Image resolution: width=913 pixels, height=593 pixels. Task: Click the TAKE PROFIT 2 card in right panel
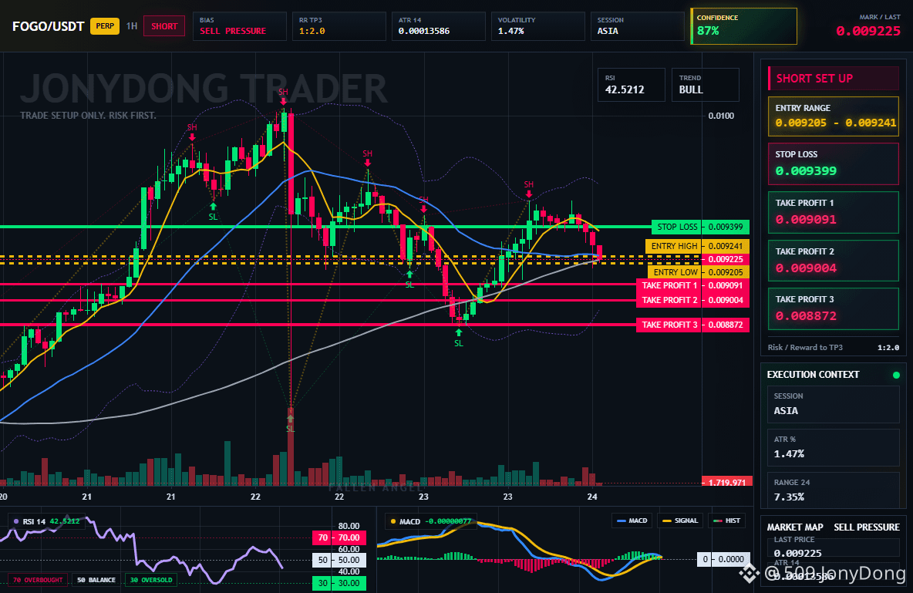pyautogui.click(x=834, y=261)
